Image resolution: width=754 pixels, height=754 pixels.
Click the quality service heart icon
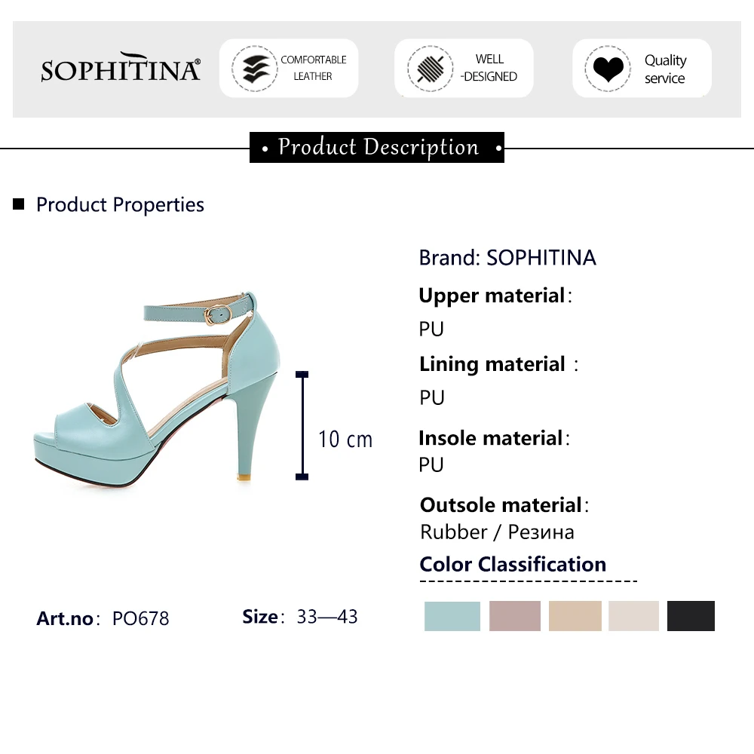607,68
